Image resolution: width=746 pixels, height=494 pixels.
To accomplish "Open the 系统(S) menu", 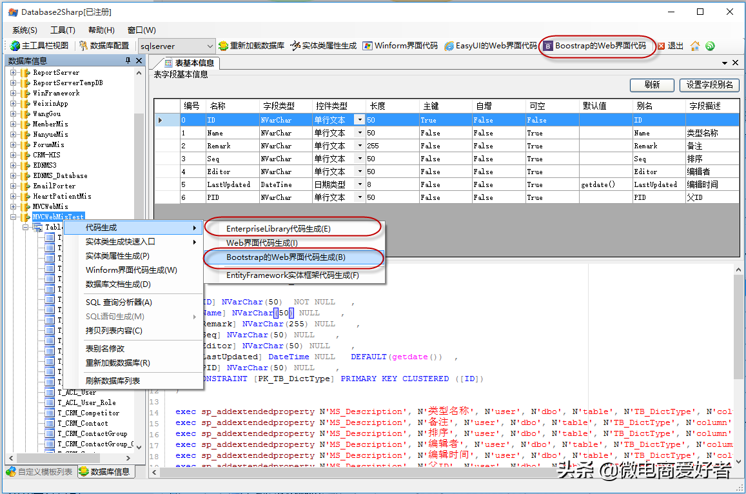I will pyautogui.click(x=25, y=30).
